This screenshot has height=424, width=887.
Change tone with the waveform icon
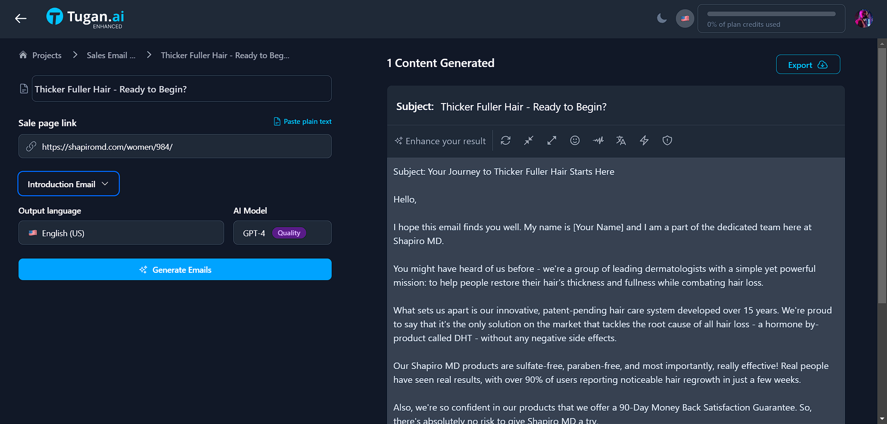(x=598, y=141)
